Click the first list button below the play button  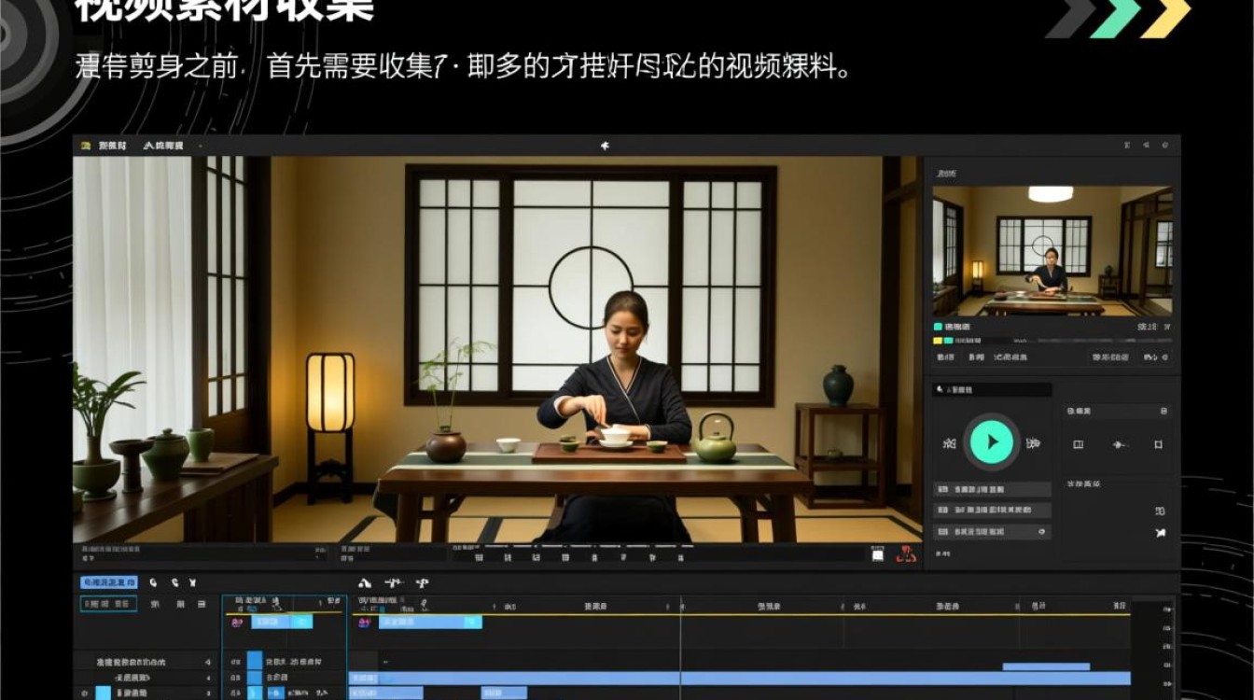(992, 489)
